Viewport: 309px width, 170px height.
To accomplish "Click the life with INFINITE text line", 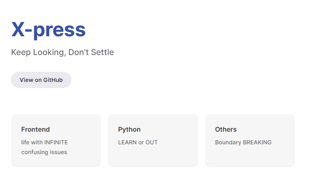I will 44,142.
